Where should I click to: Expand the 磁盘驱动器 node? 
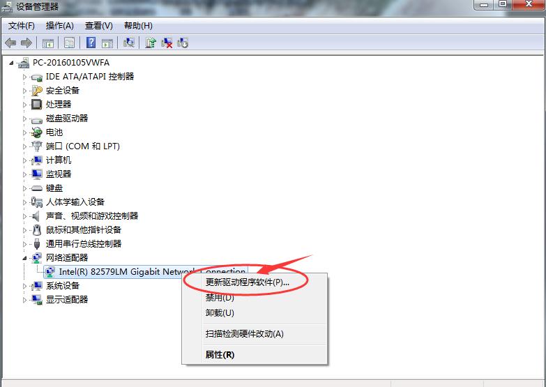(x=24, y=119)
